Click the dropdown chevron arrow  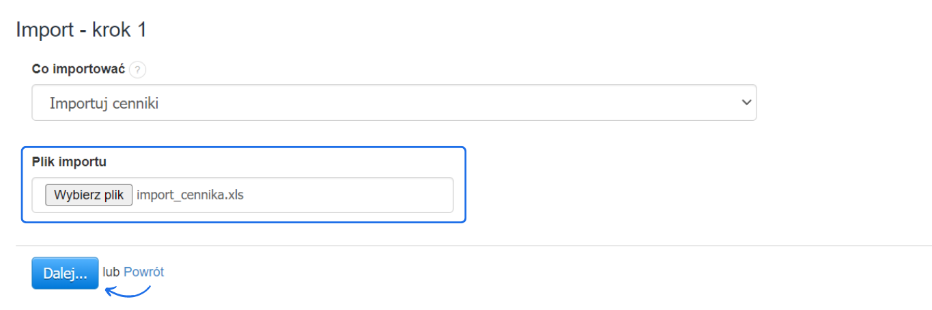tap(746, 102)
